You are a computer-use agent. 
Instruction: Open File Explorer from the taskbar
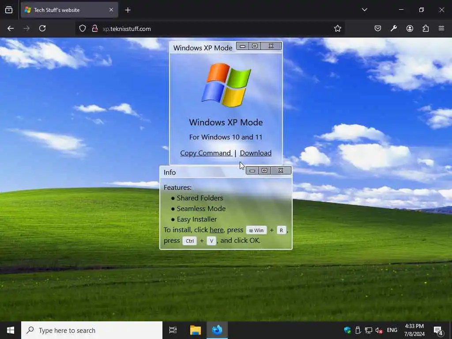[195, 330]
